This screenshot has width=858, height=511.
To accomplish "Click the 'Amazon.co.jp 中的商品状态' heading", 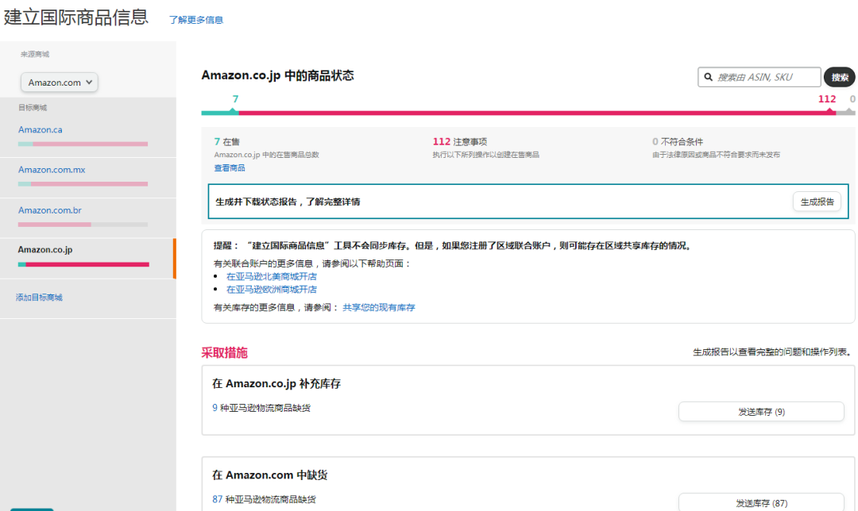I will pyautogui.click(x=277, y=75).
